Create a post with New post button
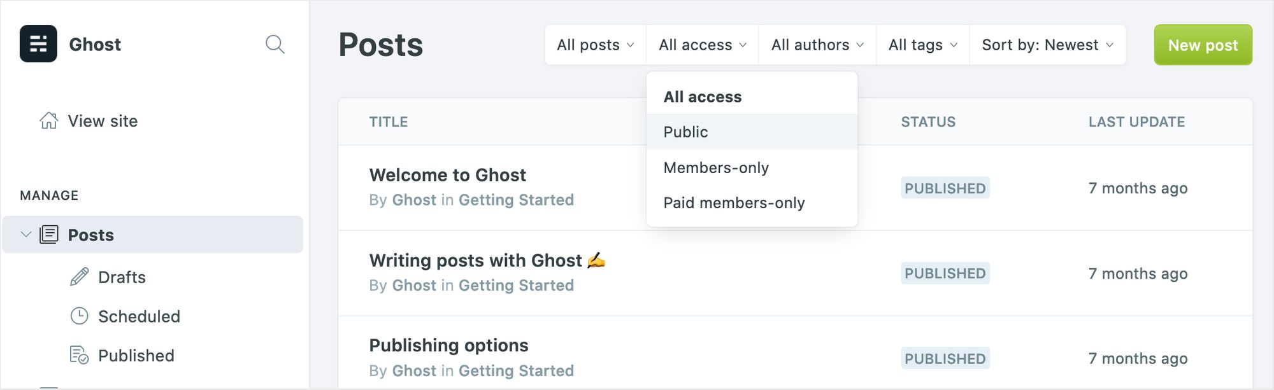Screen dimensions: 1274x390 [1203, 45]
